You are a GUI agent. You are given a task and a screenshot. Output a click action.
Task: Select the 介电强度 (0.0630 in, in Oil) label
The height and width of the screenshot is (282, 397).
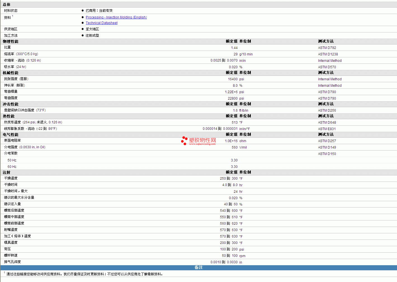coord(25,147)
